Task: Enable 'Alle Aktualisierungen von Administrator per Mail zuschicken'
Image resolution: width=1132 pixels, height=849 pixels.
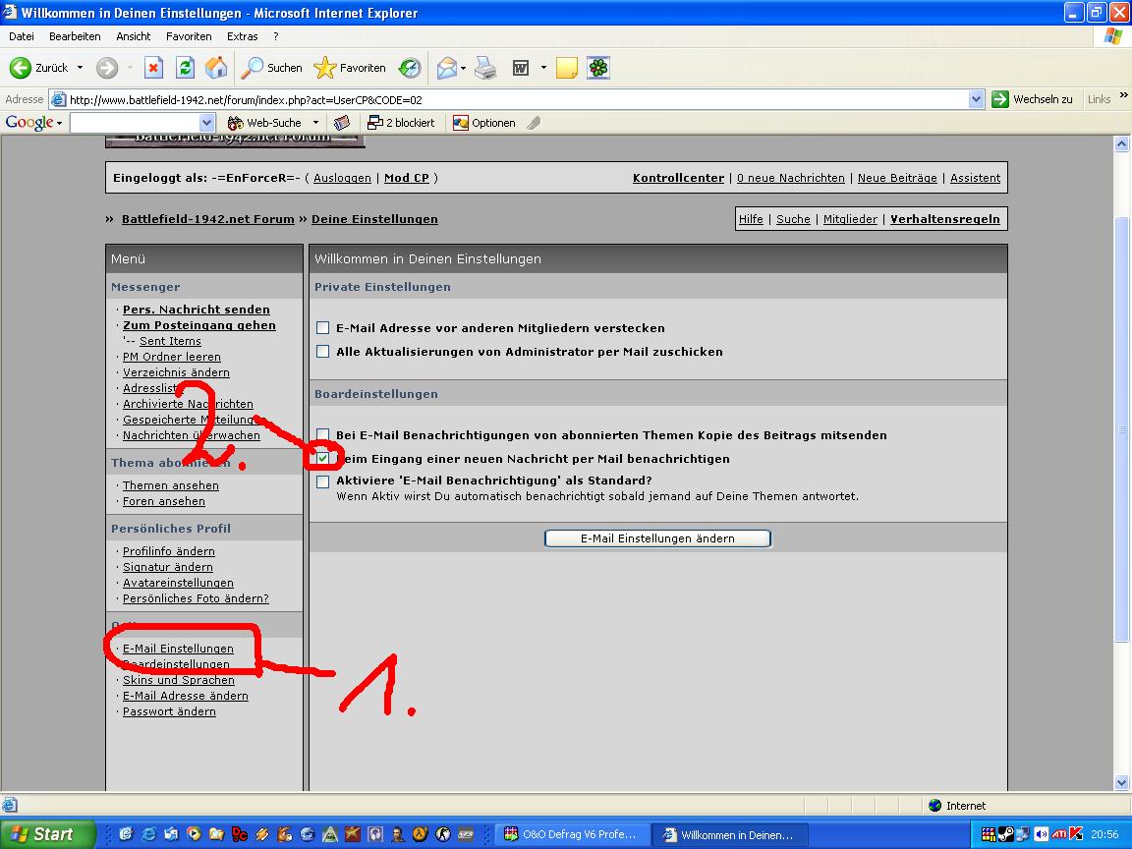Action: [322, 352]
